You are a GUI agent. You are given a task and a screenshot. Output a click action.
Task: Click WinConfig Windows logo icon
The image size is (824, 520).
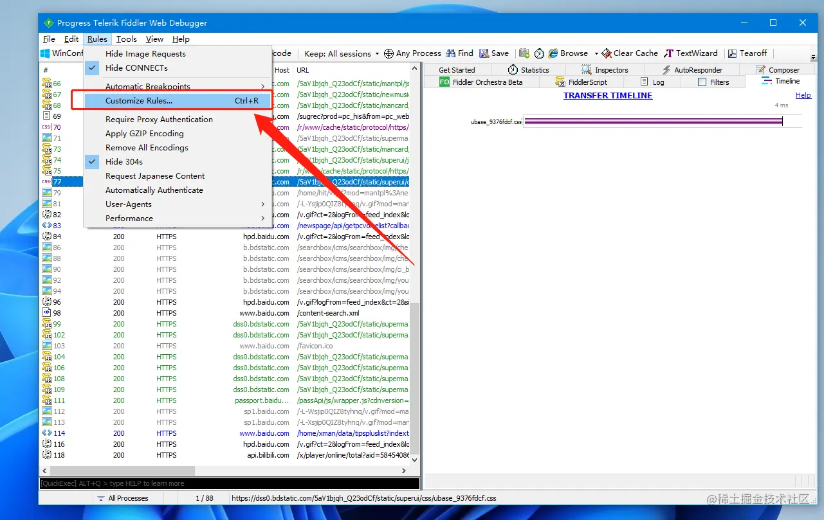(x=46, y=53)
